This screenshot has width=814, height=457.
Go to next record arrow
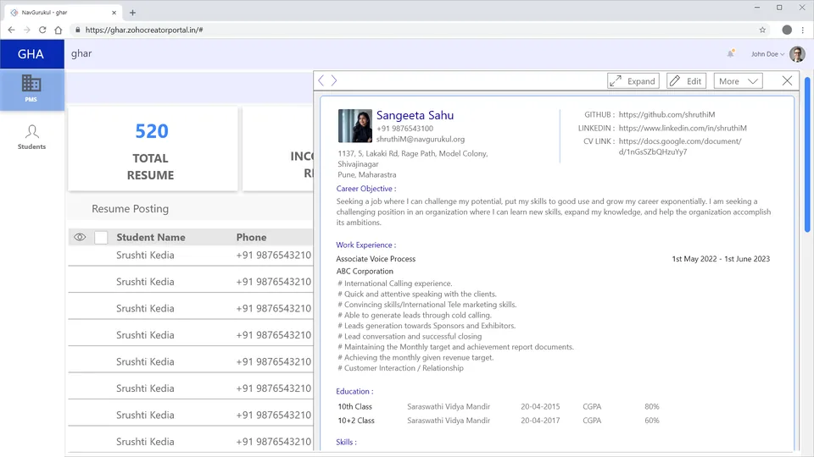[x=334, y=80]
